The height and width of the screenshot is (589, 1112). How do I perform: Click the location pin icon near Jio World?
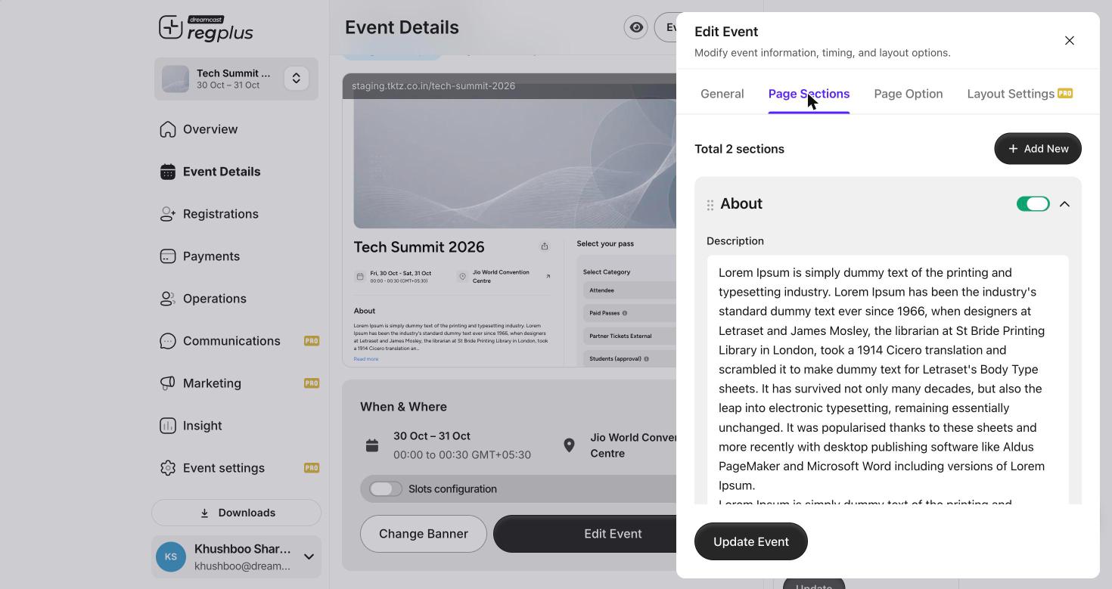569,445
